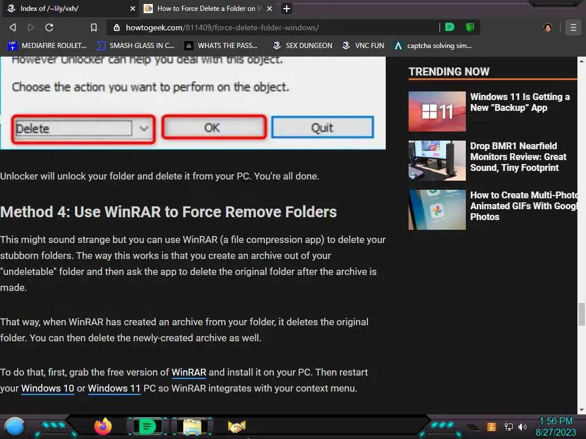Go back with the browser back arrow
Screen dimensions: 586x439
point(13,27)
